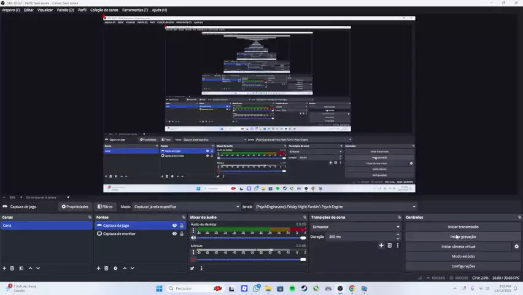Open advanced audio properties gear icon
Viewport: 523px width, 295px height.
coord(192,268)
